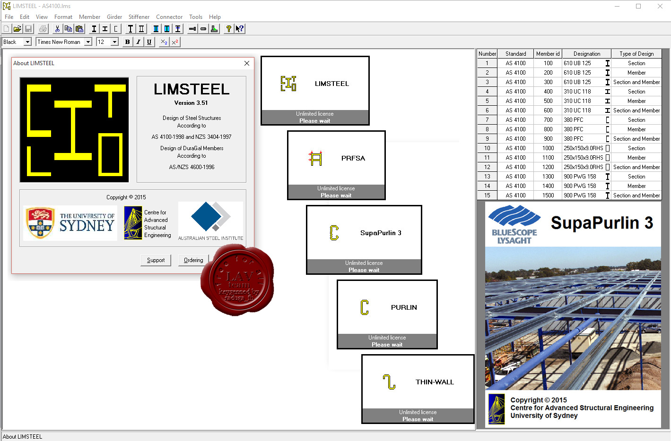Open the font size 12 dropdown

click(114, 42)
